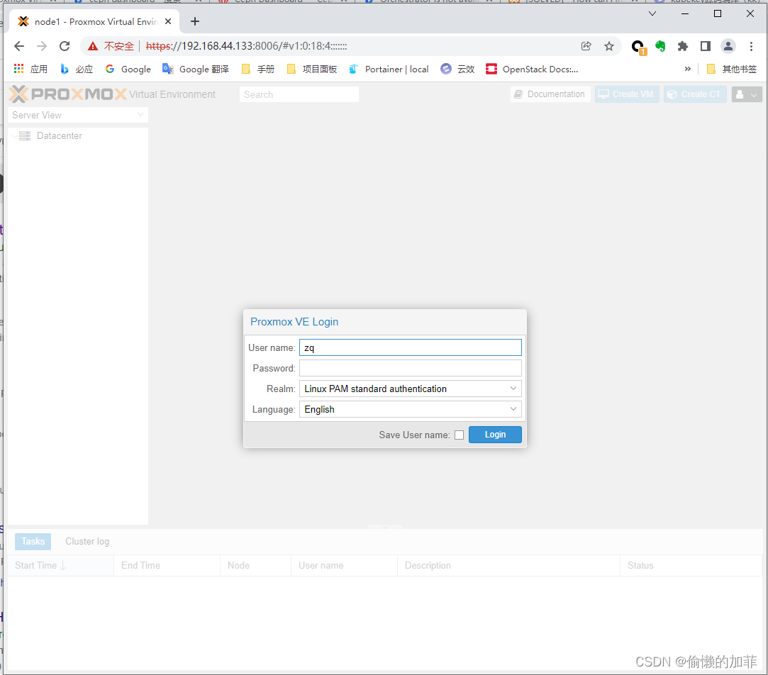Open the tab search chevron
Viewport: 768px width, 675px height.
point(652,13)
